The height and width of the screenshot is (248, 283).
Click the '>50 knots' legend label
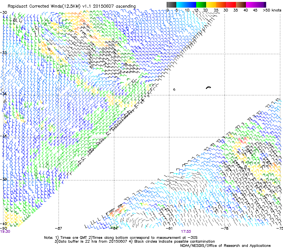coord(272,10)
